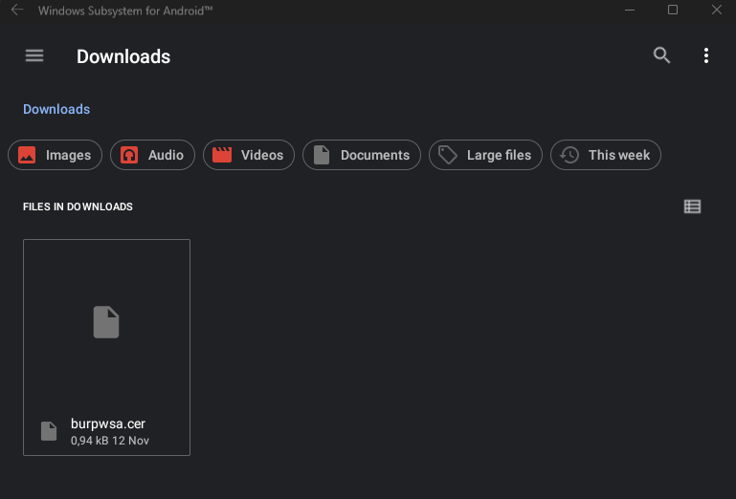The width and height of the screenshot is (736, 499).
Task: Open the hamburger navigation menu
Action: point(34,55)
